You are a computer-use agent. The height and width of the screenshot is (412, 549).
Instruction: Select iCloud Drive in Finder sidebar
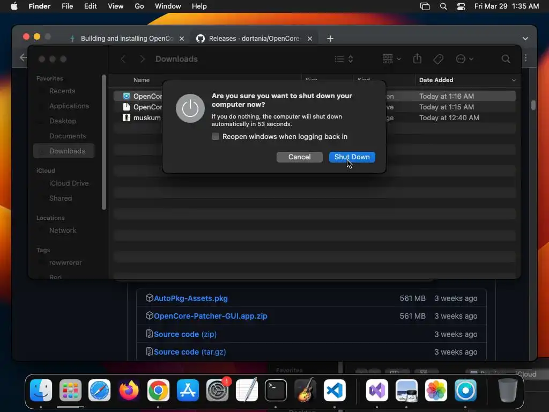coord(69,183)
